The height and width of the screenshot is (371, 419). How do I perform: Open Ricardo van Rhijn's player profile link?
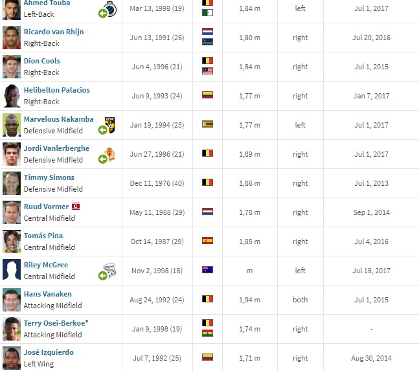pyautogui.click(x=54, y=32)
